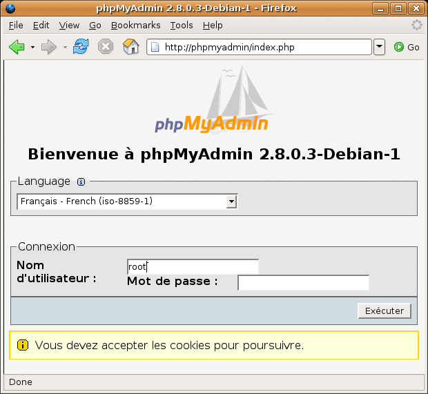Expand the address bar history dropdown
Screen dimensions: 428x394
(379, 47)
